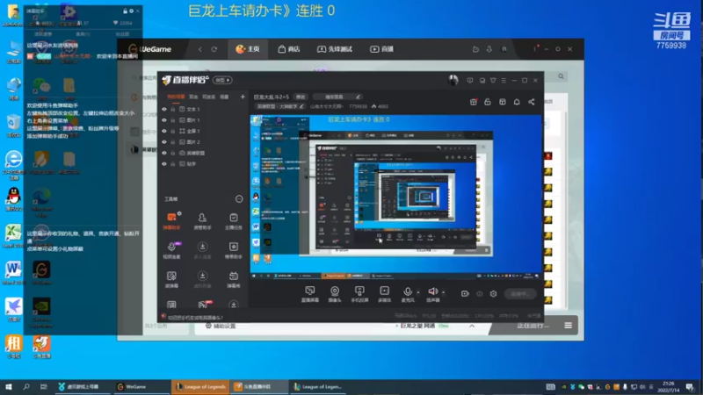Open 弹幕助手 tool in the toolbox
Screen dimensions: 703x395
[x=171, y=221]
